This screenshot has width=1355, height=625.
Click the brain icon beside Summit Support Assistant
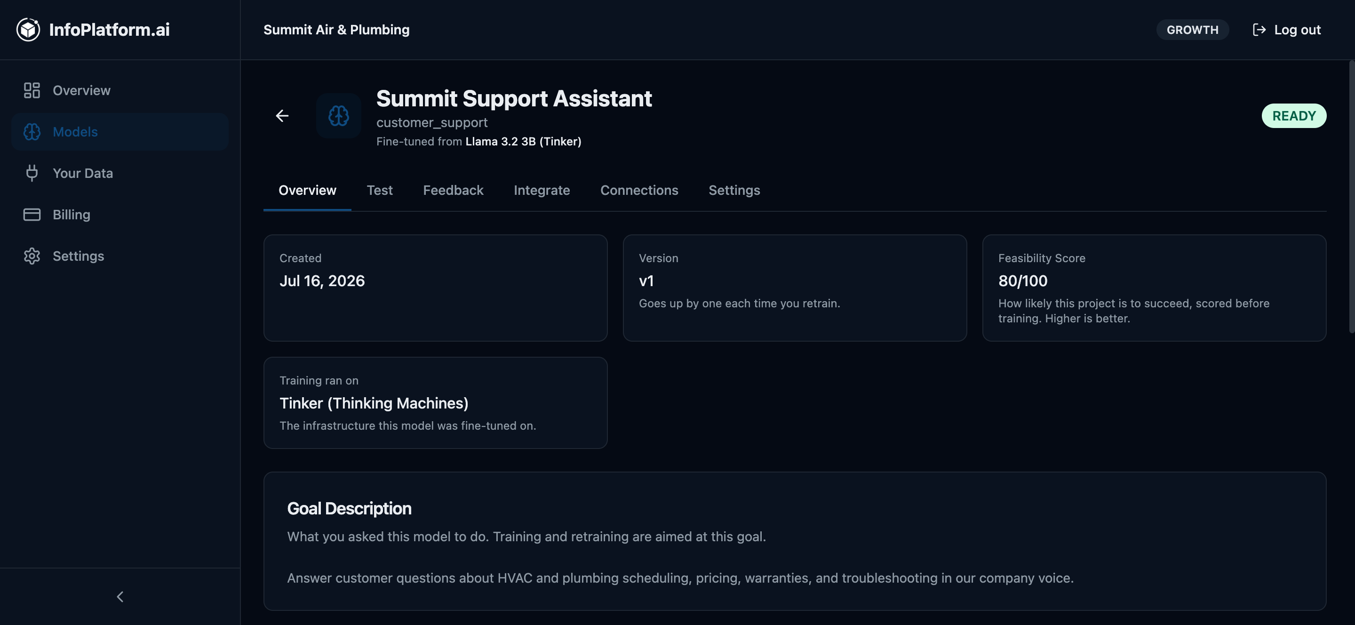338,116
